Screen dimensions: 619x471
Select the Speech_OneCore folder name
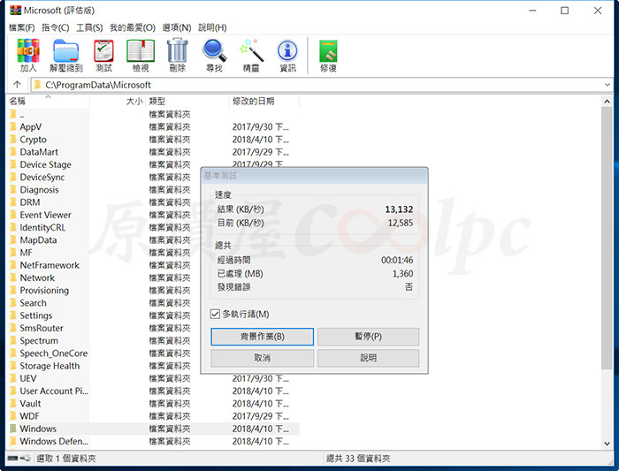click(x=54, y=353)
